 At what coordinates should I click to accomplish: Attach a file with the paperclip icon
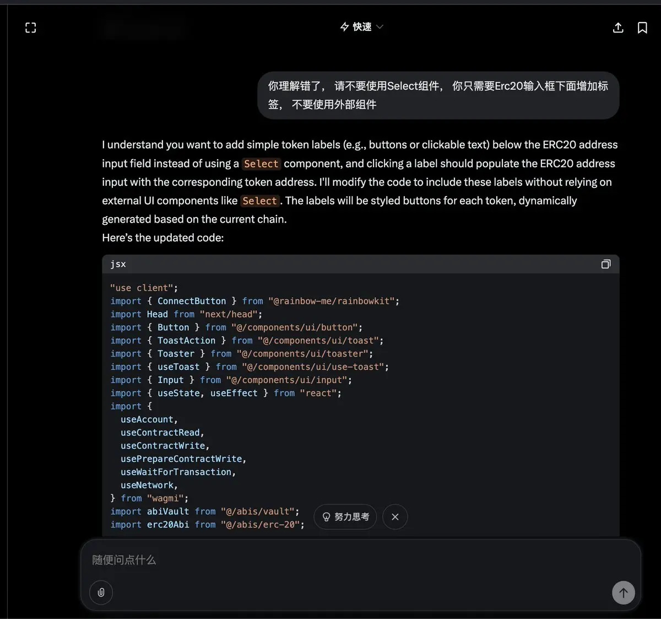coord(101,593)
